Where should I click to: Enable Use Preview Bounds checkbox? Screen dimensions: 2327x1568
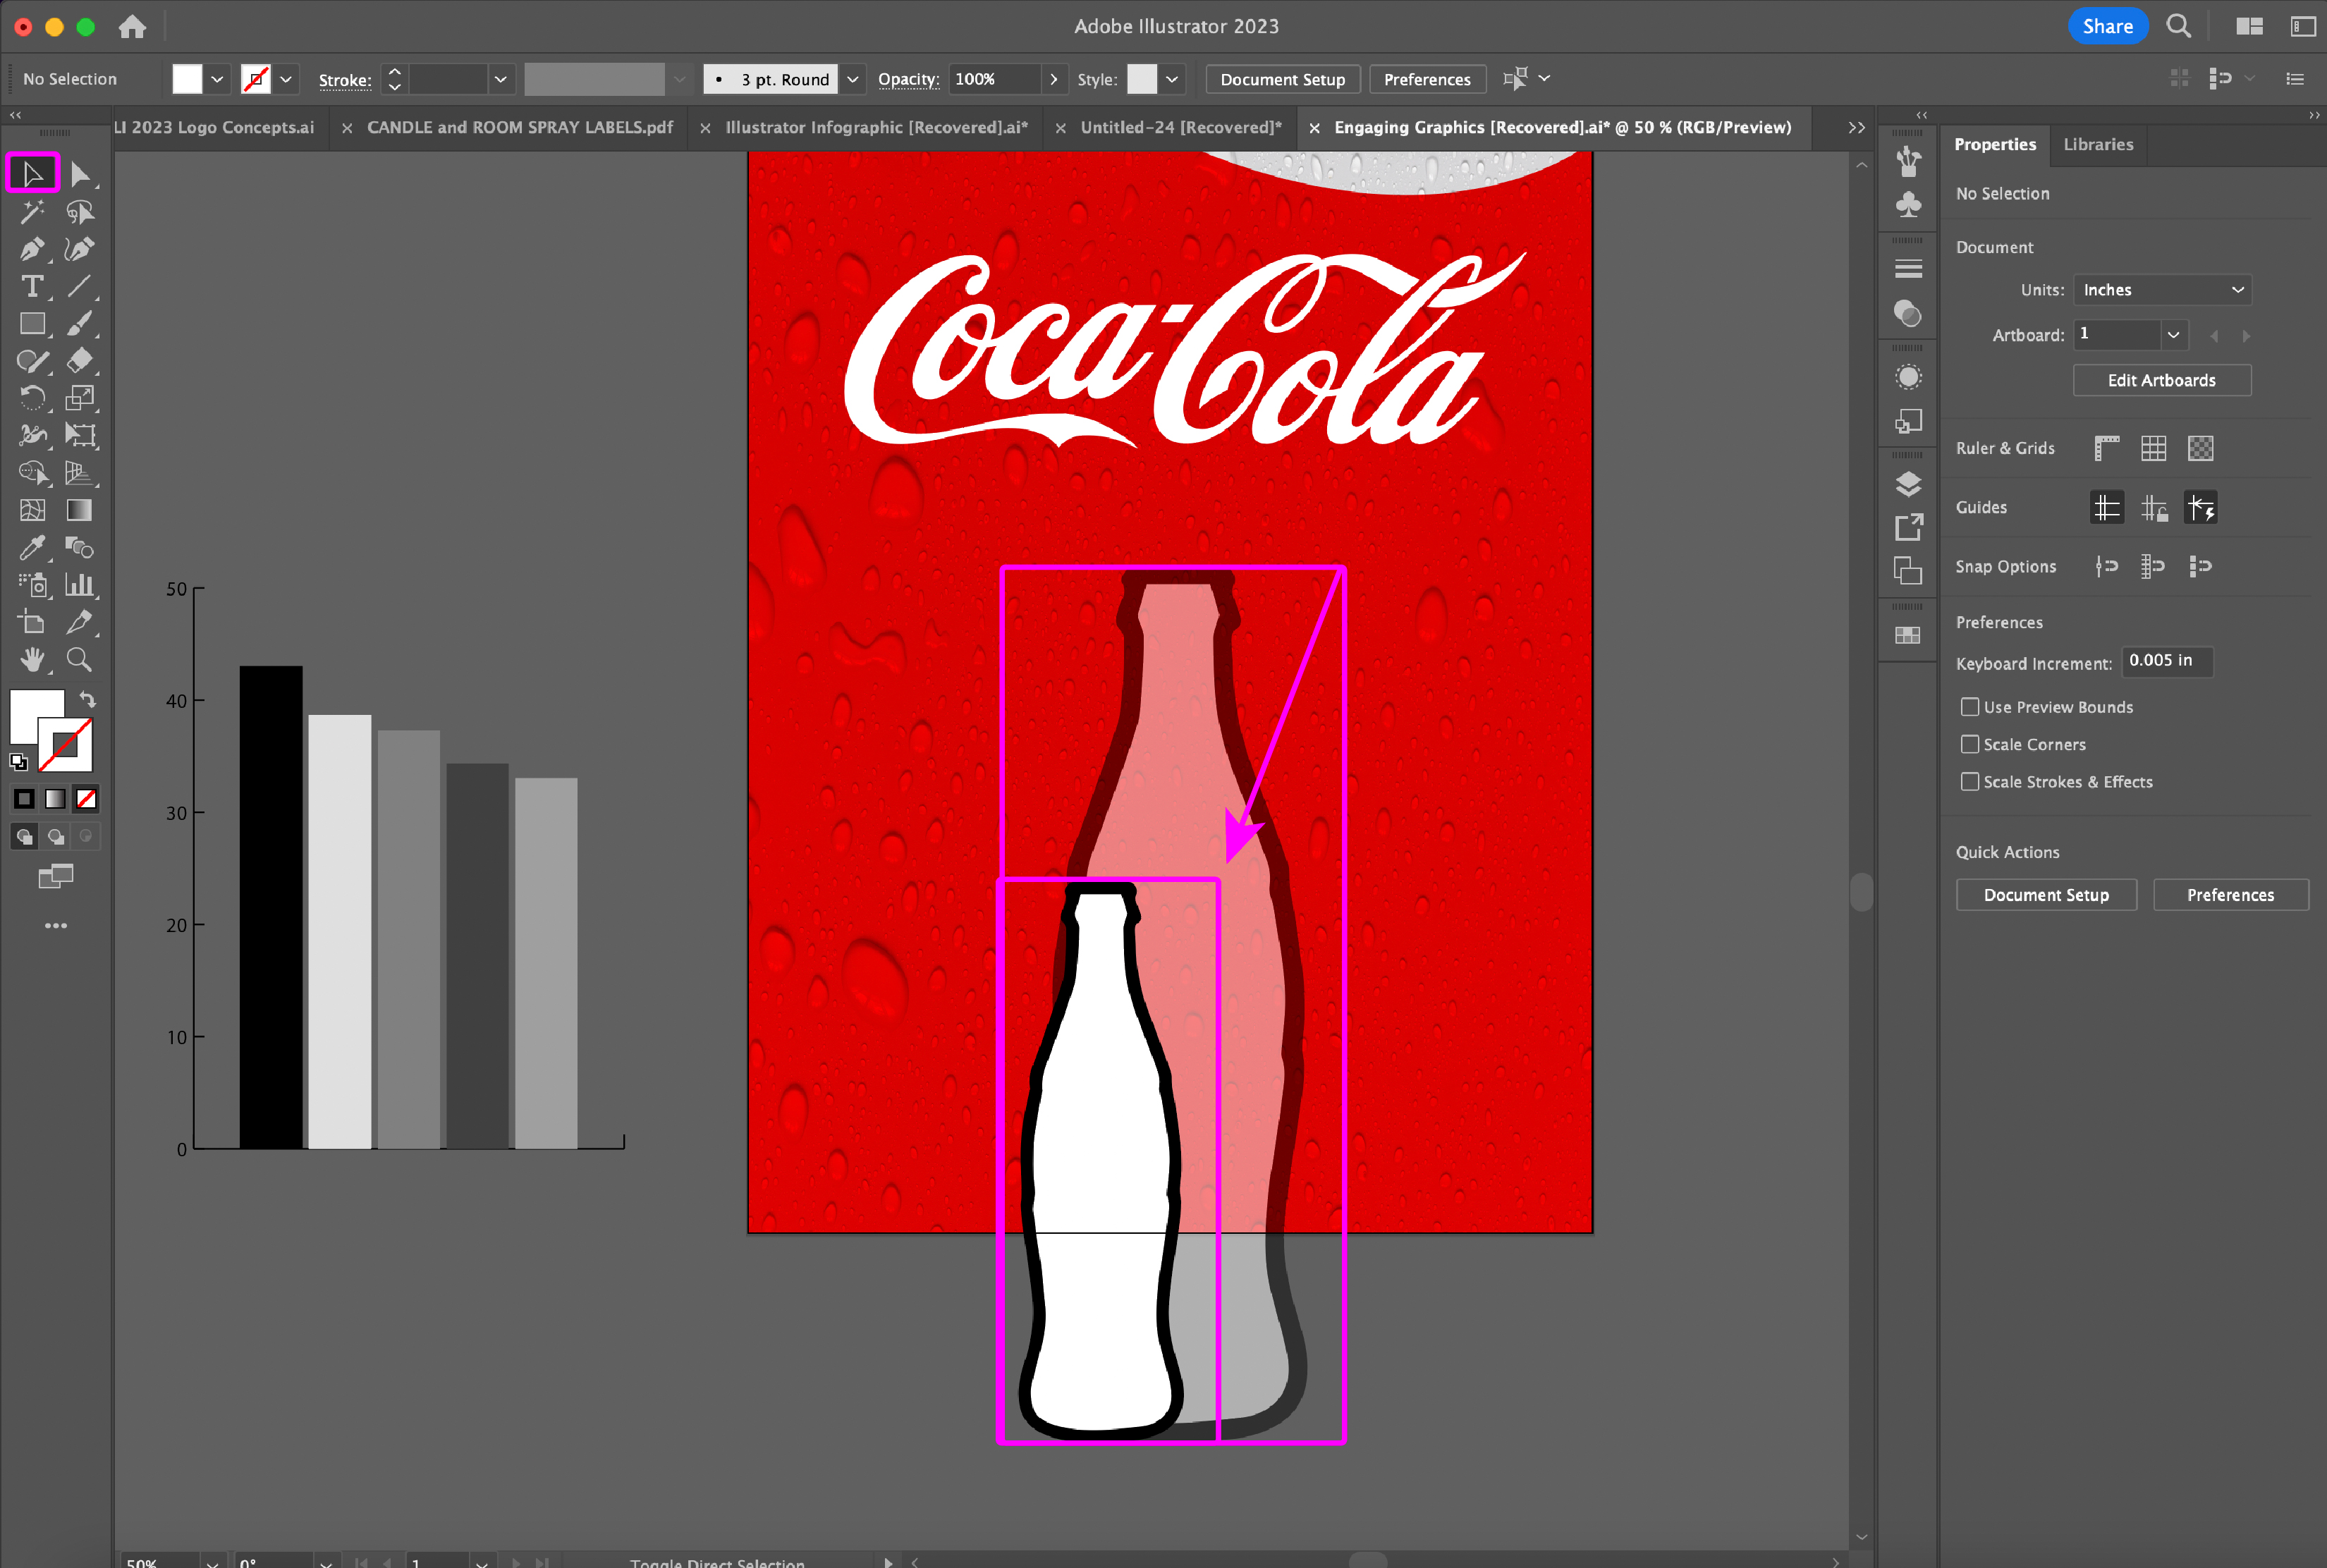1969,707
